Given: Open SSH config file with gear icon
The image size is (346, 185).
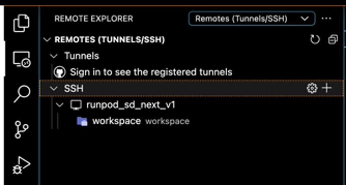Looking at the screenshot, I should click(312, 88).
